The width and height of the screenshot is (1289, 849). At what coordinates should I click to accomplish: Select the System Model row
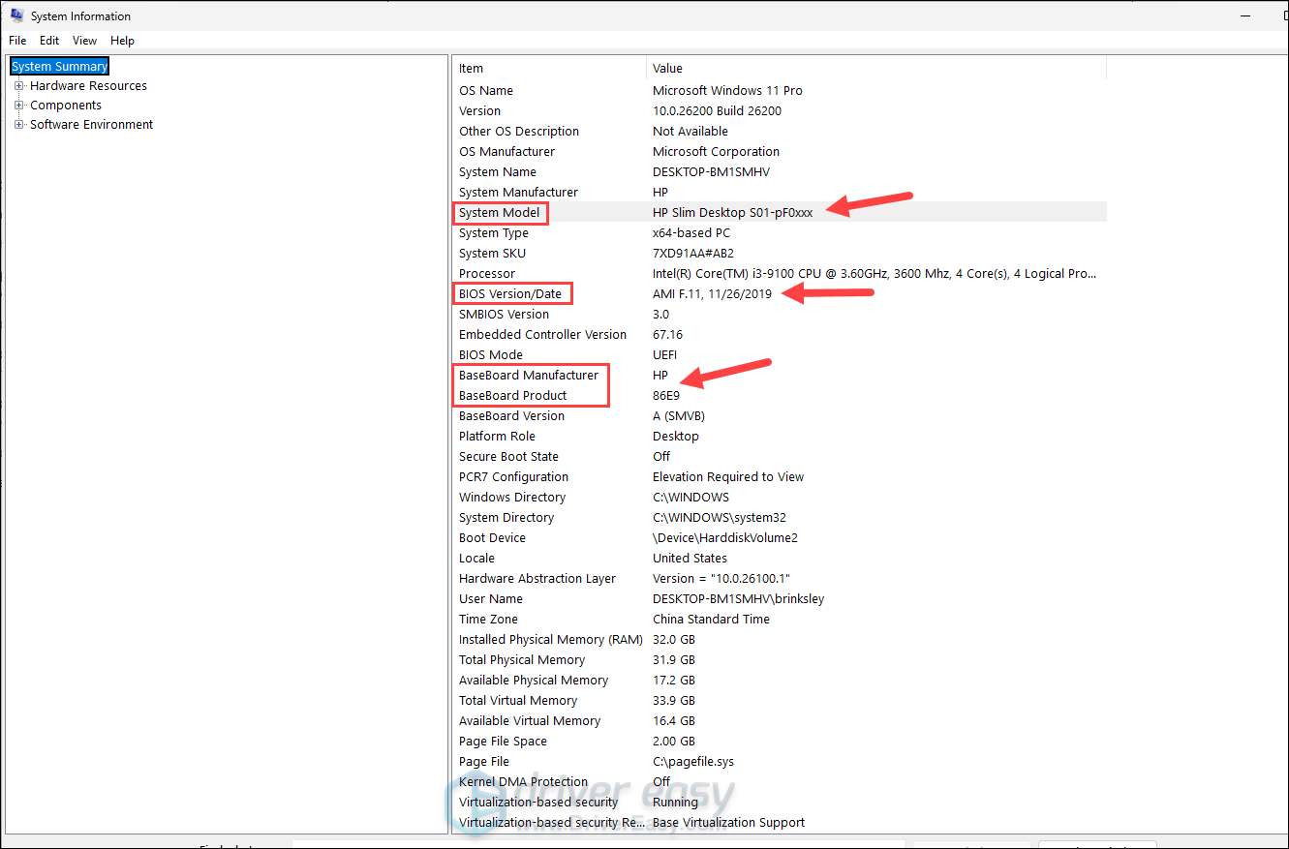780,212
